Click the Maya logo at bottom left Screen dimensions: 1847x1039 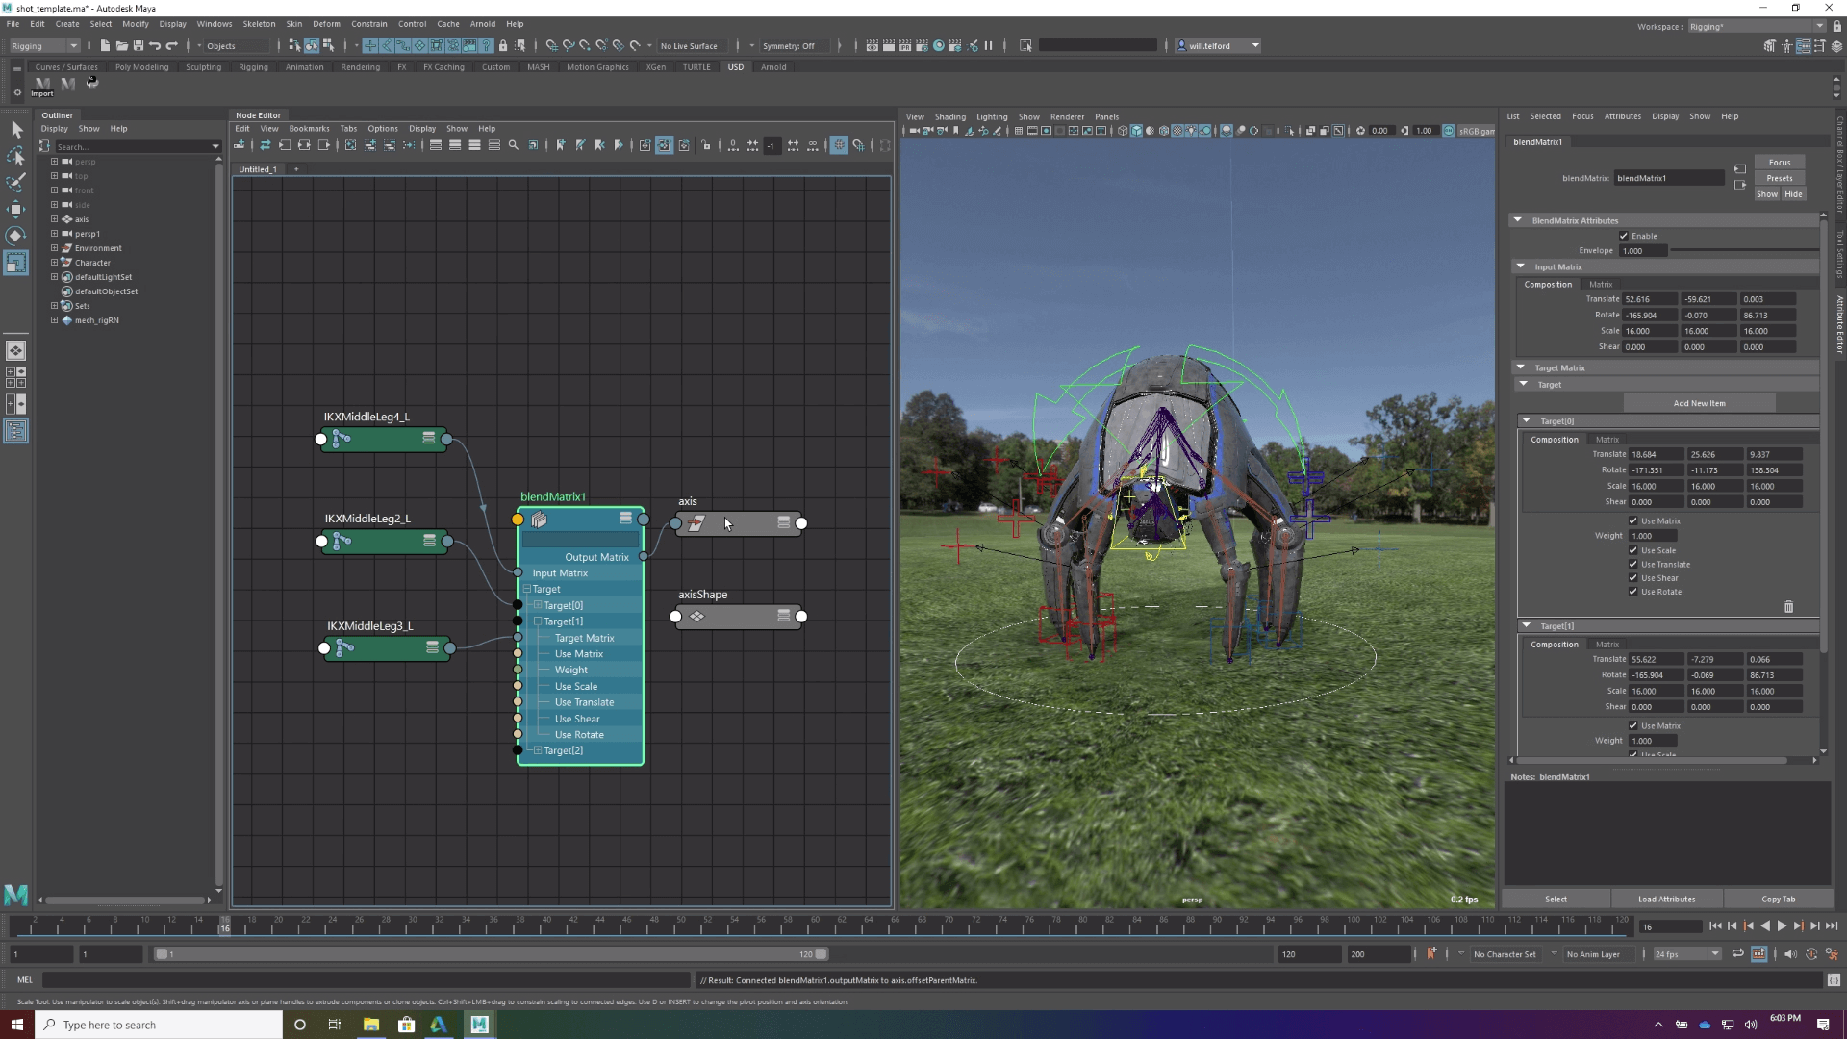tap(16, 895)
